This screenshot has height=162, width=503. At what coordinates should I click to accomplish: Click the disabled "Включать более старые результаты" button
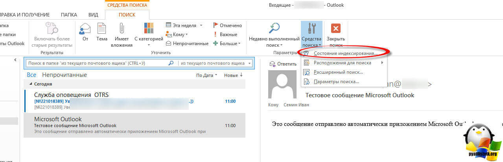click(52, 35)
